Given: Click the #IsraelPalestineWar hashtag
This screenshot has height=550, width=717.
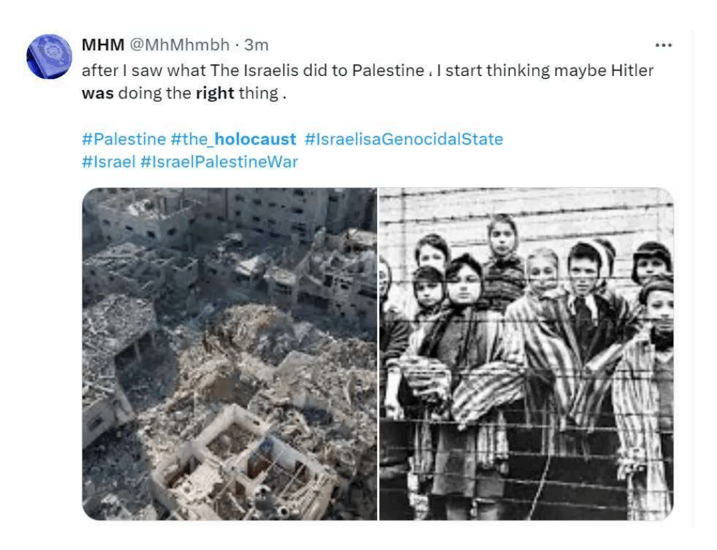Looking at the screenshot, I should coord(219,162).
